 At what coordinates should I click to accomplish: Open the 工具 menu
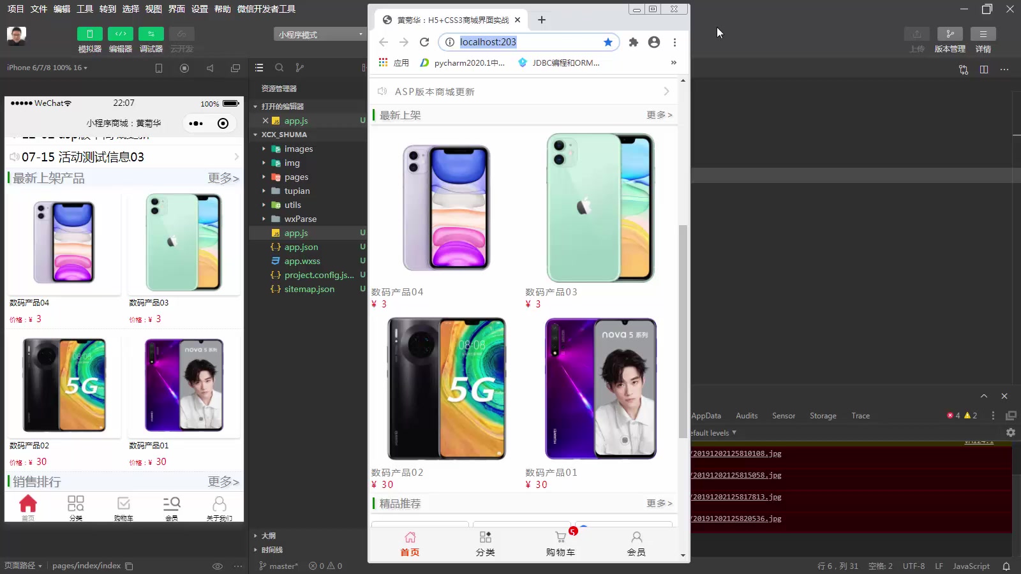[85, 9]
